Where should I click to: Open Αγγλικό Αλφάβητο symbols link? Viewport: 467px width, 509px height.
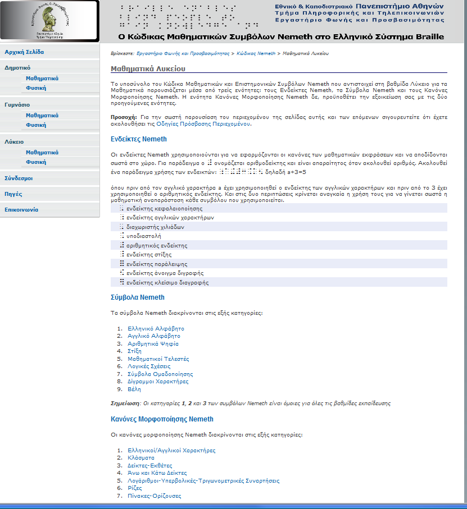pyautogui.click(x=154, y=336)
